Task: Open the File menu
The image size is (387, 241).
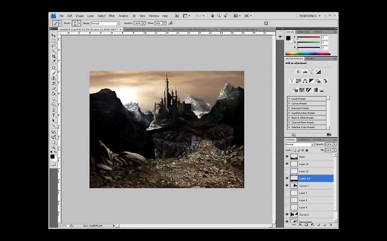Action: pyautogui.click(x=61, y=16)
